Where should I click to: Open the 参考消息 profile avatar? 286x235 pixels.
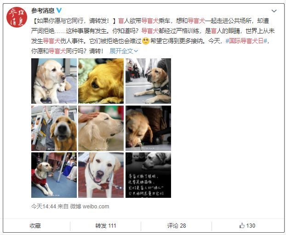pos(17,17)
